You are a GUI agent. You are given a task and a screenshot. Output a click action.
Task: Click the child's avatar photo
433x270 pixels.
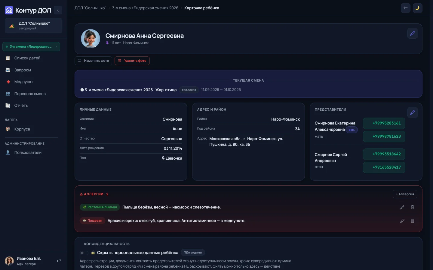coord(91,39)
